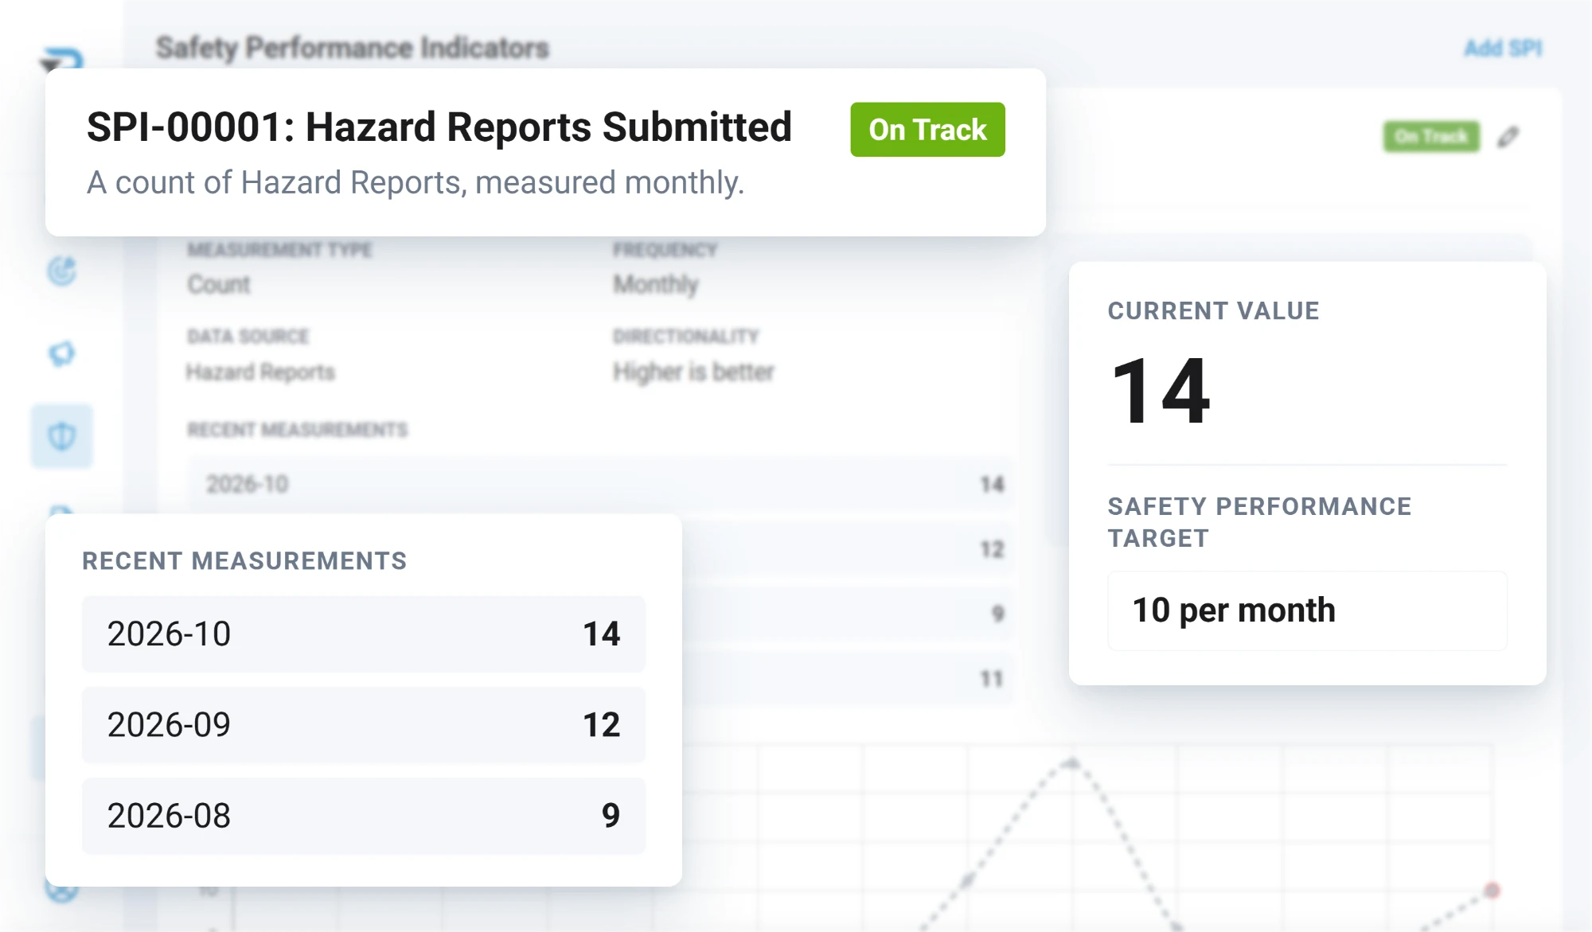Image resolution: width=1592 pixels, height=932 pixels.
Task: Select the shield sidebar icon
Action: click(x=62, y=436)
